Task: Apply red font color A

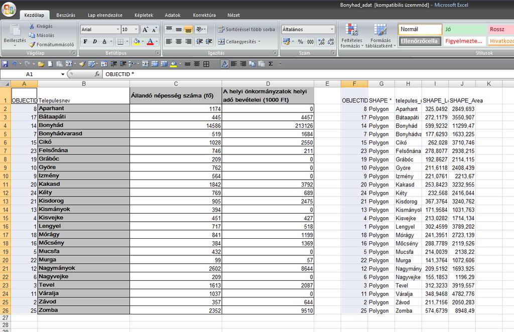Action: click(150, 42)
